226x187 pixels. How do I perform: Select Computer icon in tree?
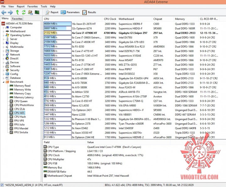(7, 28)
